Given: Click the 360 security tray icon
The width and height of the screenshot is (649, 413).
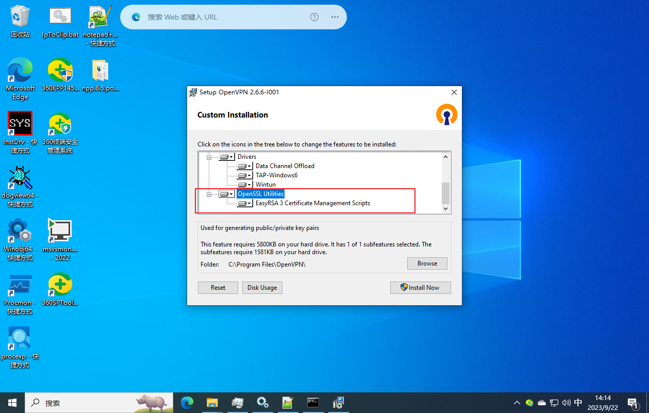Looking at the screenshot, I should [529, 403].
